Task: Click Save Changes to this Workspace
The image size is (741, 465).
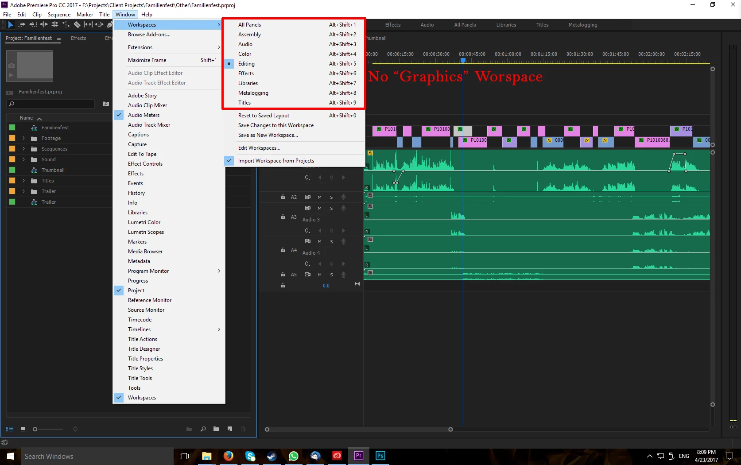Action: (x=294, y=125)
